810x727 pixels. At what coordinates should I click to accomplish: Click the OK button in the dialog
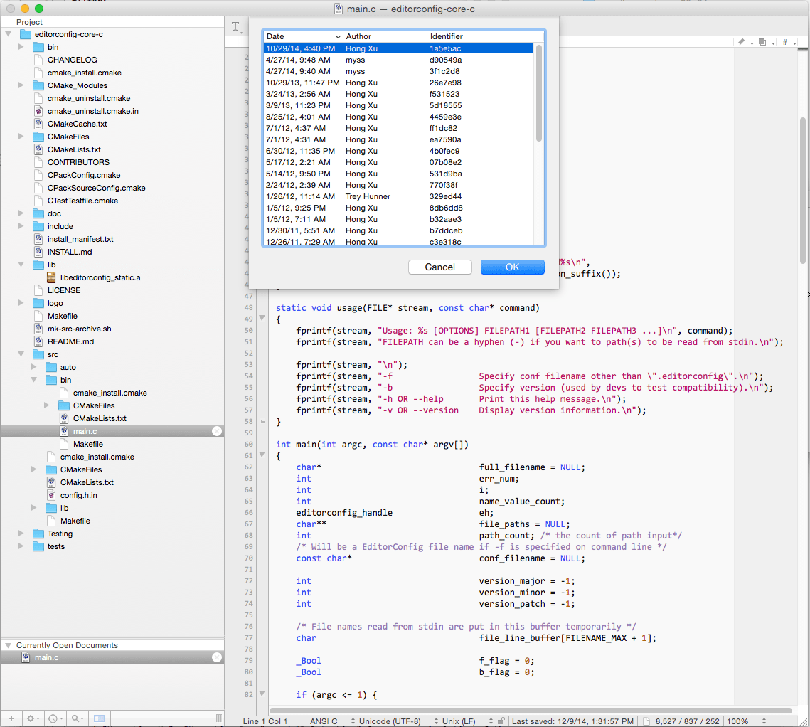512,267
